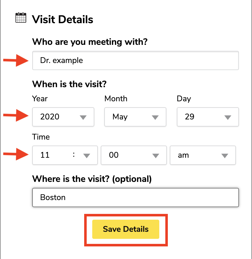Focus the 'Dr. example' meeting field
The width and height of the screenshot is (252, 259).
(136, 60)
